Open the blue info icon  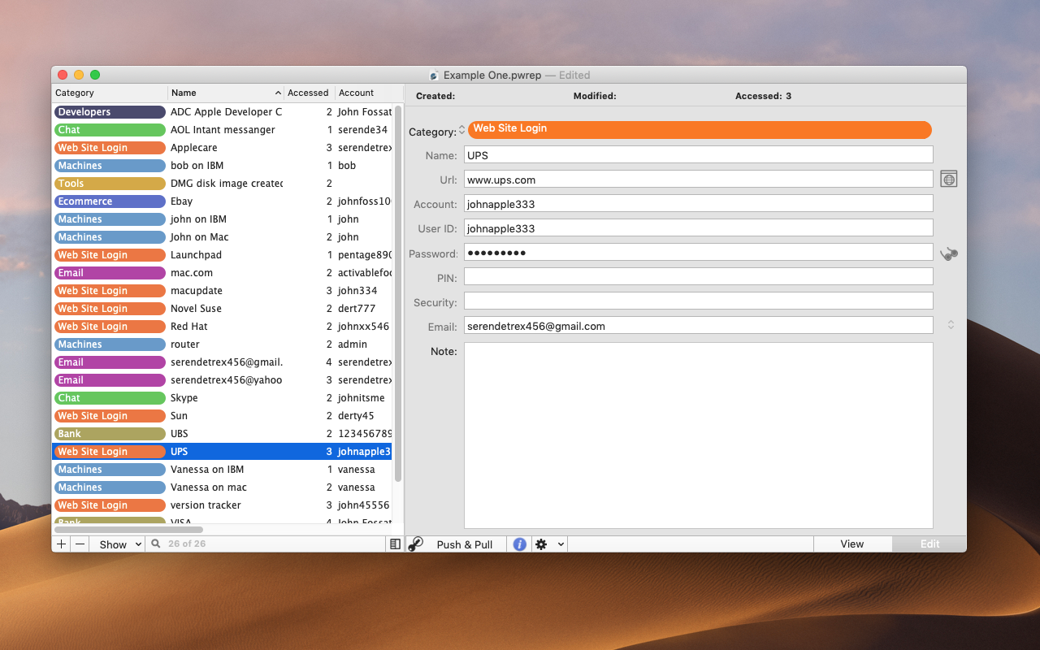(519, 544)
